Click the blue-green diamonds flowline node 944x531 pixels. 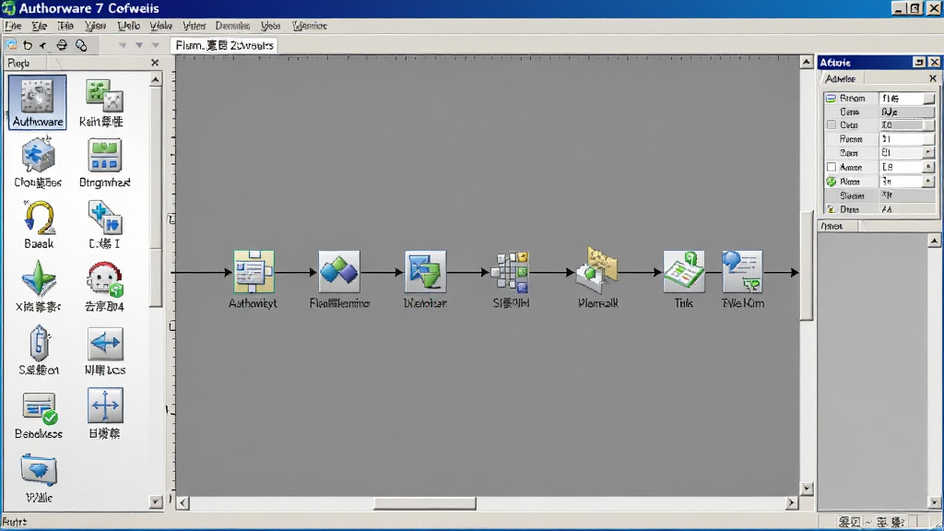tap(339, 272)
